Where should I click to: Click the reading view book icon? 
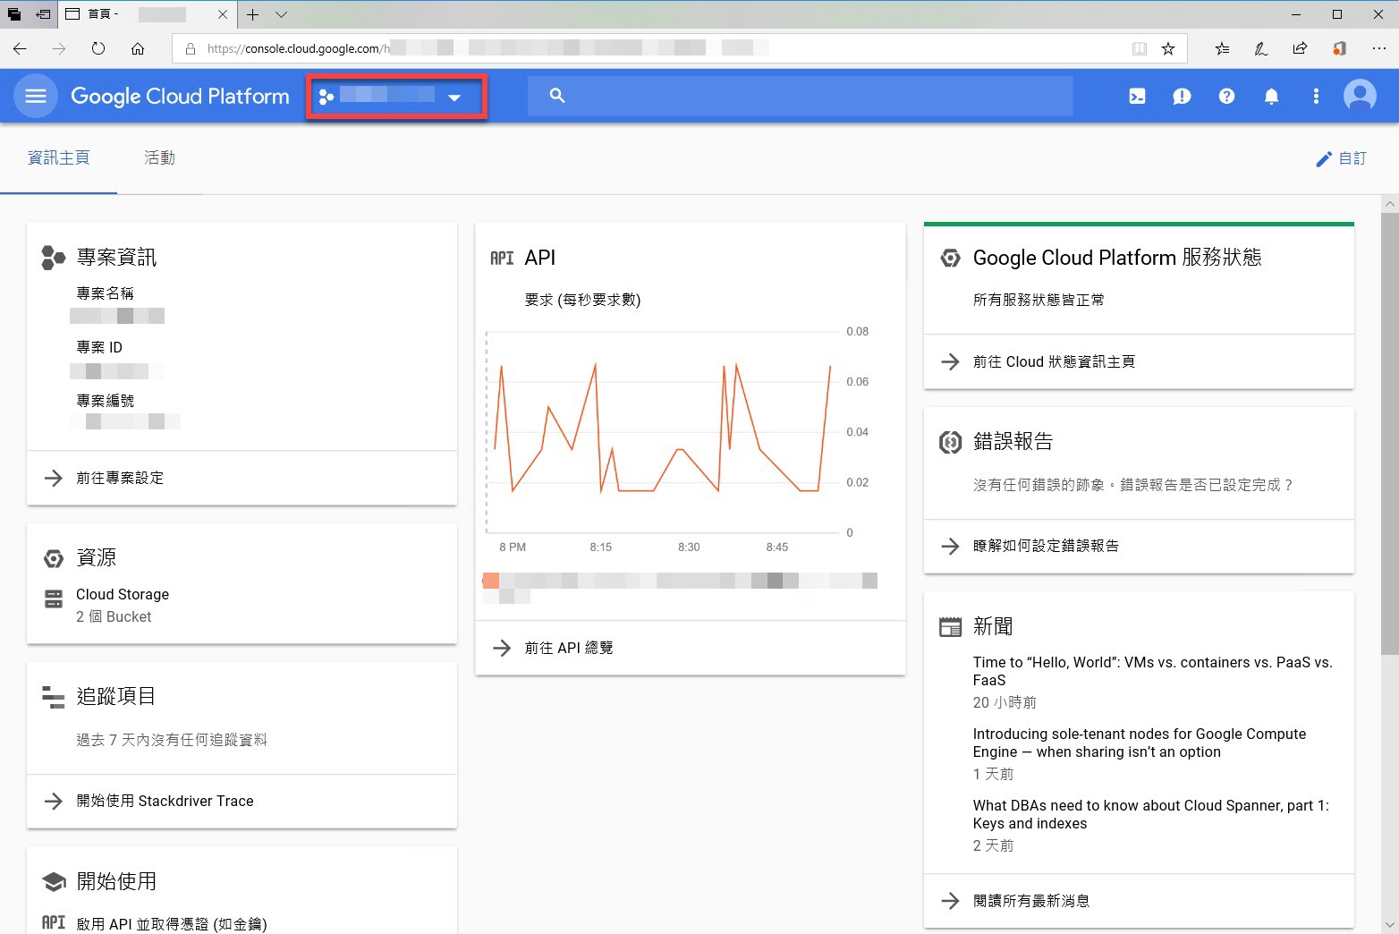click(1140, 49)
